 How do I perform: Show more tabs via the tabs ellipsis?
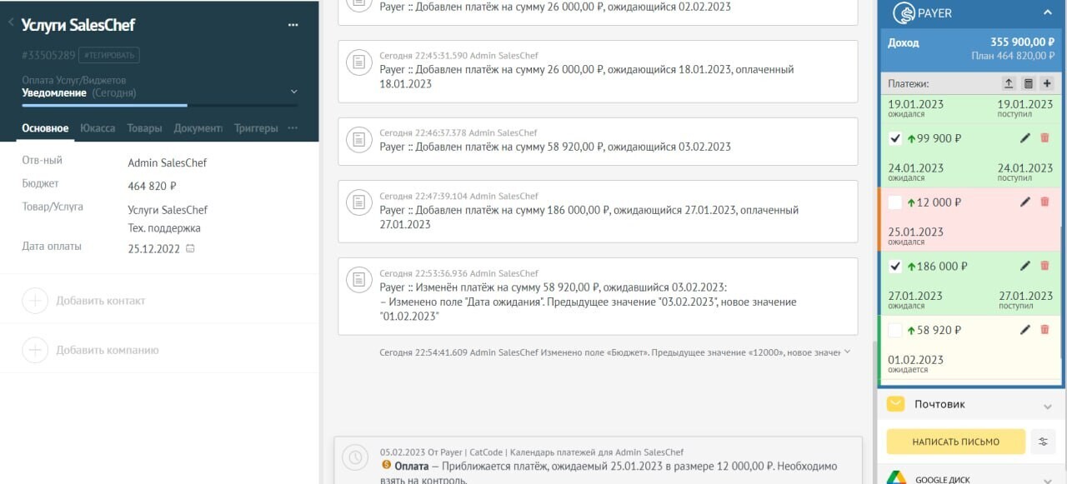coord(293,128)
